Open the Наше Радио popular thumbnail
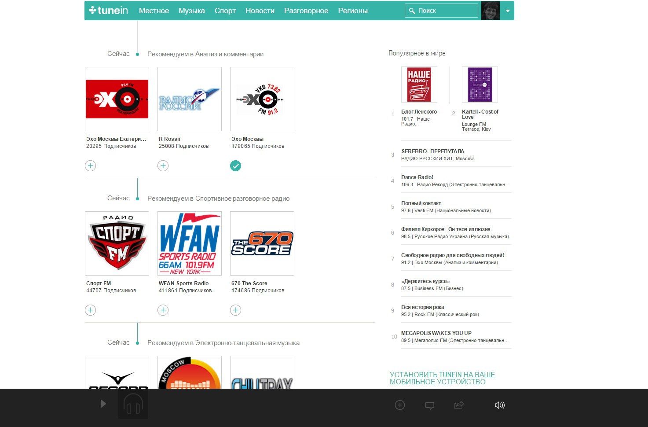The width and height of the screenshot is (648, 427). click(419, 85)
